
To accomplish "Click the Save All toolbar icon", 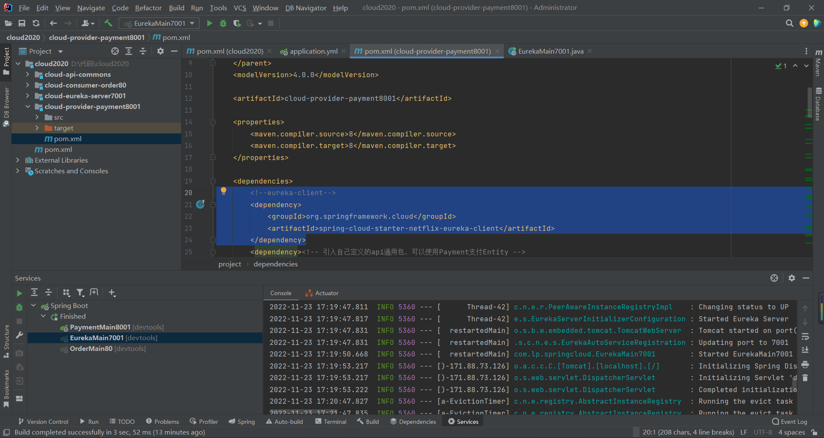I will [22, 23].
